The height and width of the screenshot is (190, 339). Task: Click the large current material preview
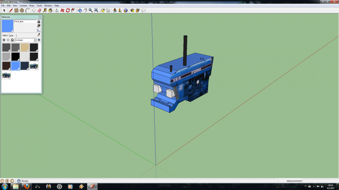8,26
